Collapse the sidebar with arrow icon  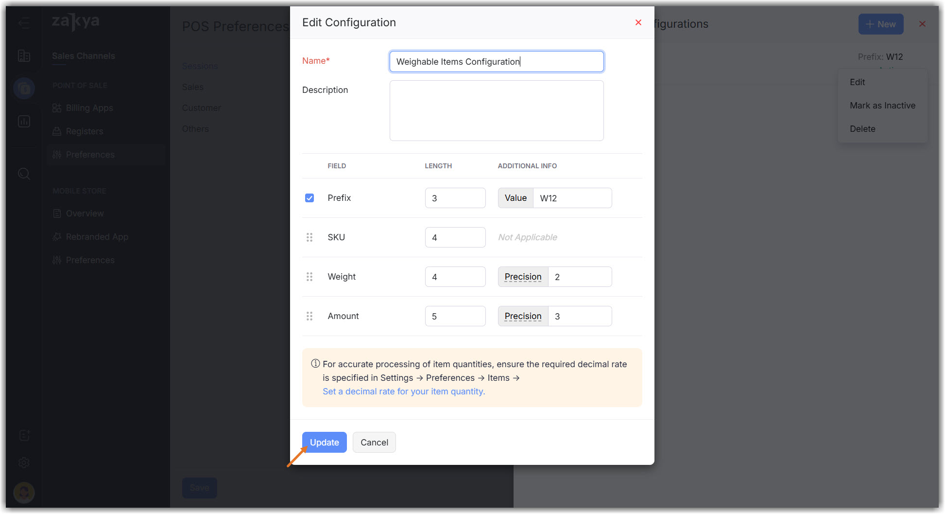[x=24, y=23]
